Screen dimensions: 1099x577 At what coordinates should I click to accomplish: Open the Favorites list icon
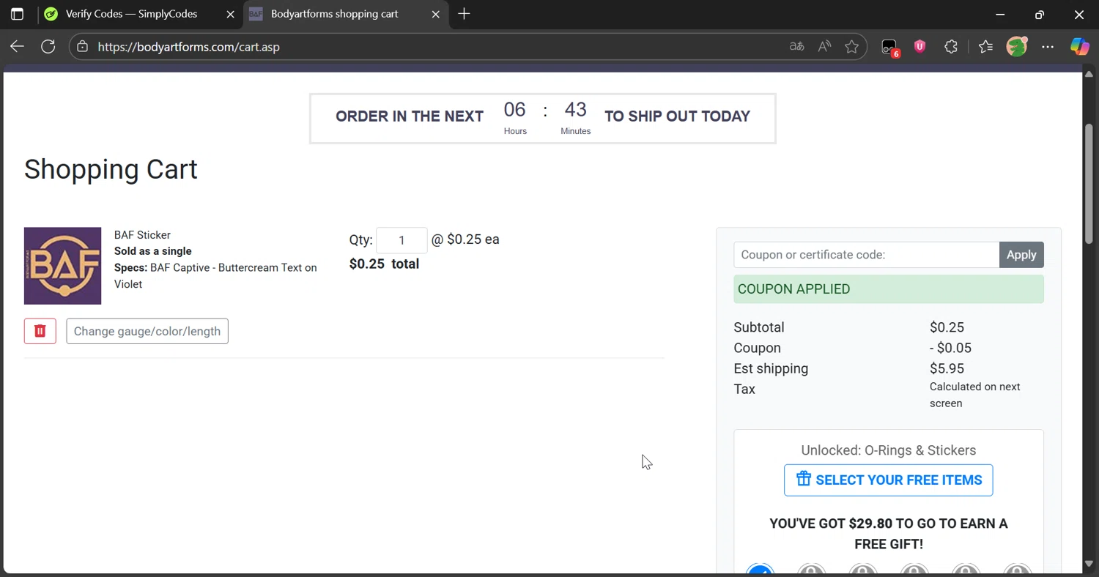(x=985, y=47)
